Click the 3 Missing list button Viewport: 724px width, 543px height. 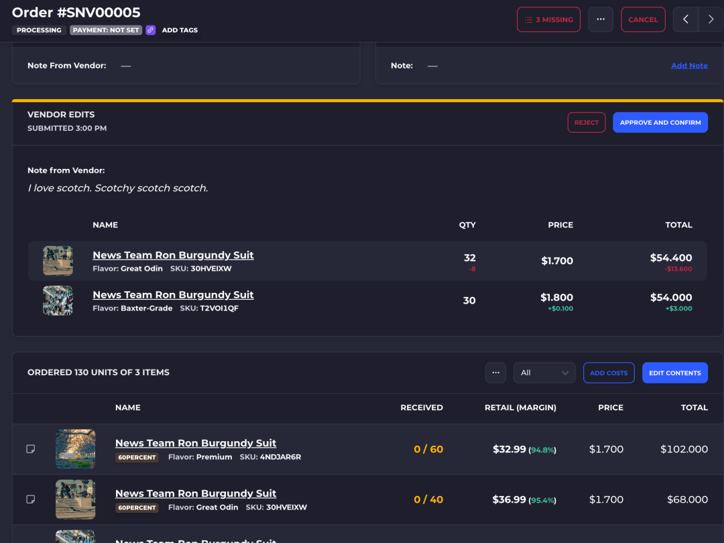tap(548, 19)
